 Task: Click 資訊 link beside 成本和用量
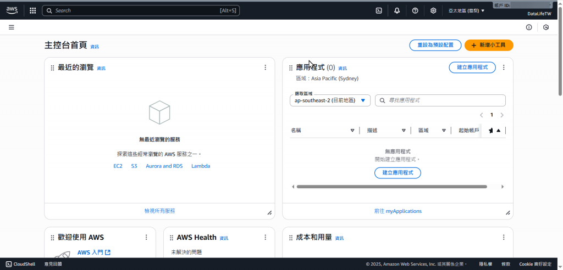point(339,238)
